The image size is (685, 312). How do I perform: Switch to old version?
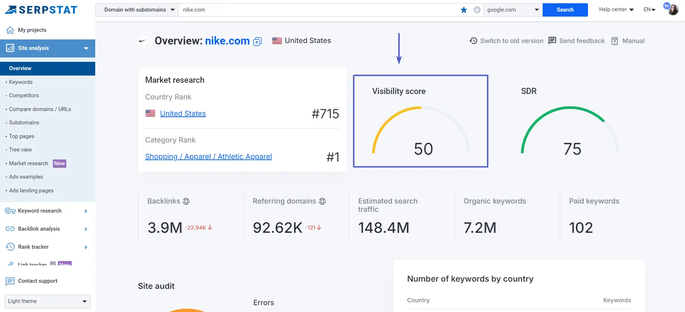coord(506,41)
